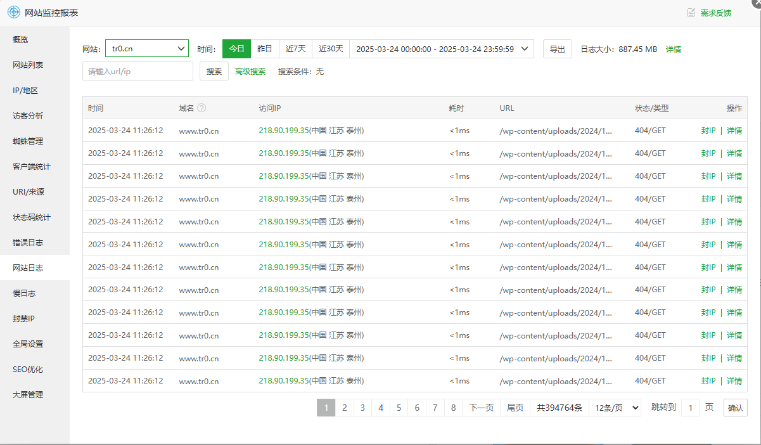Go to 网站列表 in the sidebar
The image size is (761, 445).
35,65
